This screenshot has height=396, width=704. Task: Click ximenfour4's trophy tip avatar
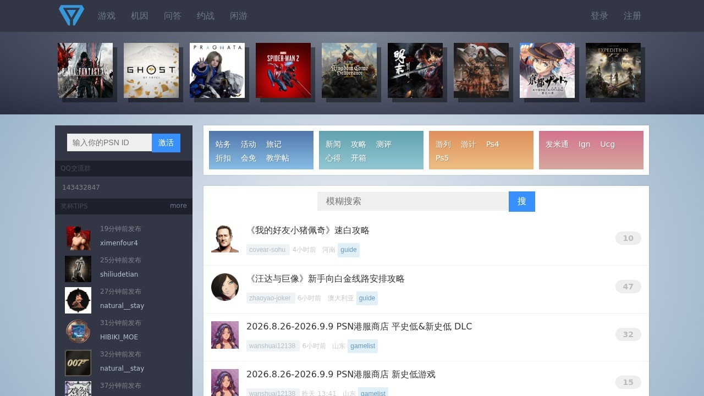[x=78, y=238]
